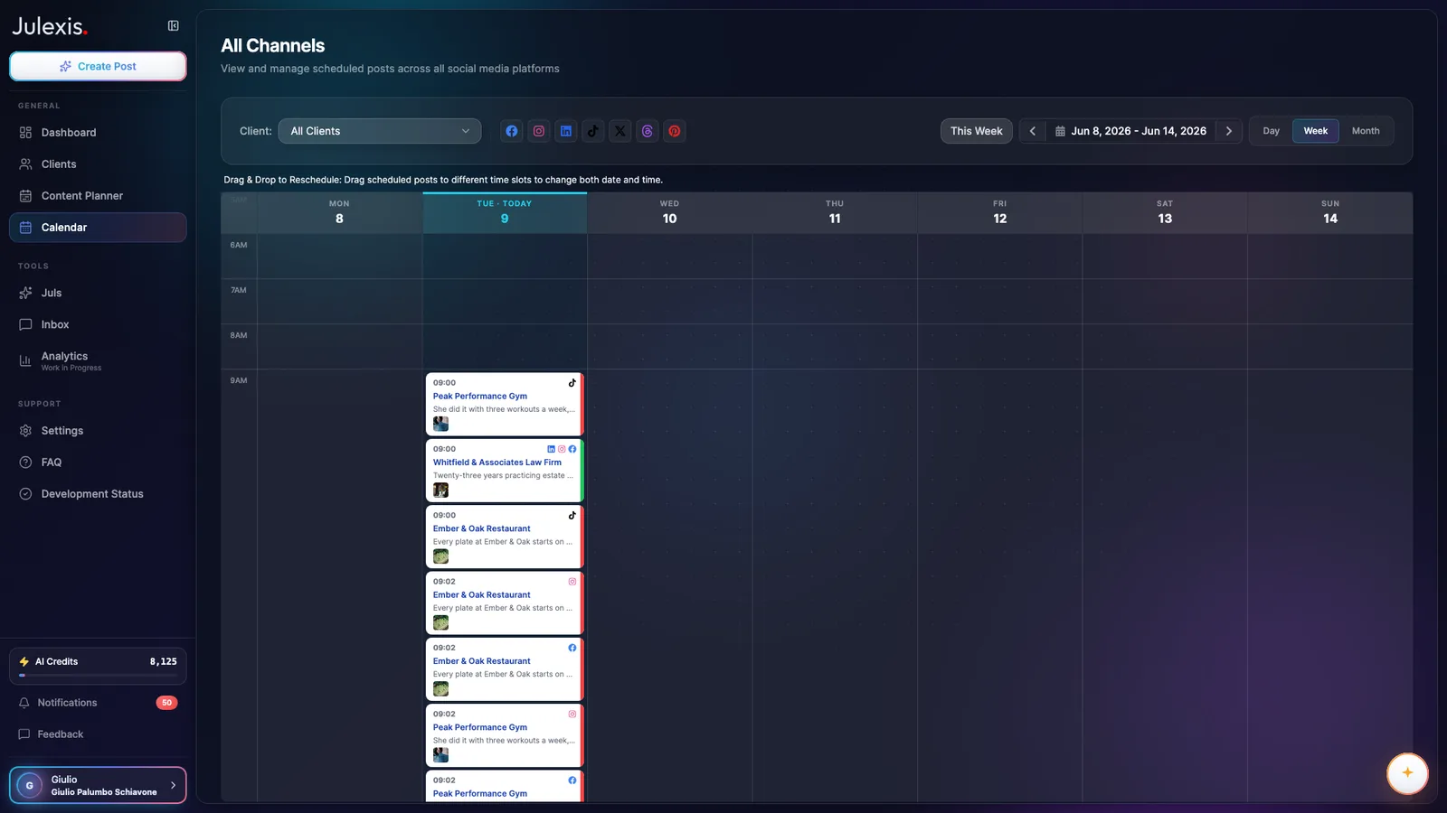Open 09:00 Peak Performance Gym TikTok post

(505, 404)
